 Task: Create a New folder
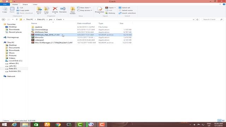73,10
